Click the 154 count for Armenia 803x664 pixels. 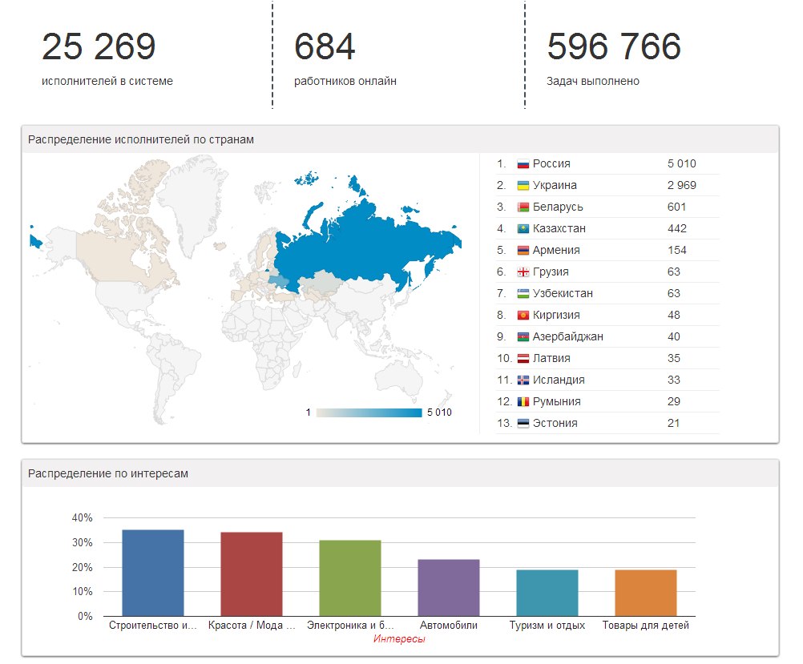pyautogui.click(x=677, y=251)
